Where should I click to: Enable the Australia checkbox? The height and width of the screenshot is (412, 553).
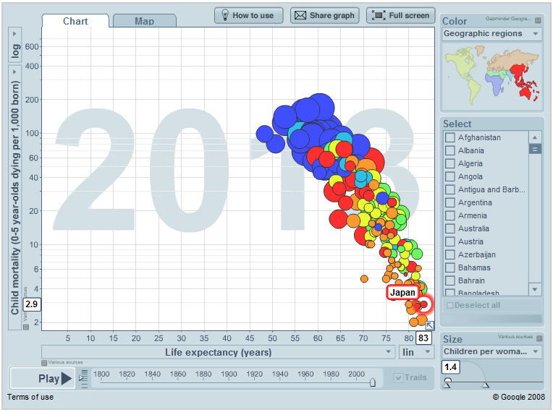(x=450, y=228)
